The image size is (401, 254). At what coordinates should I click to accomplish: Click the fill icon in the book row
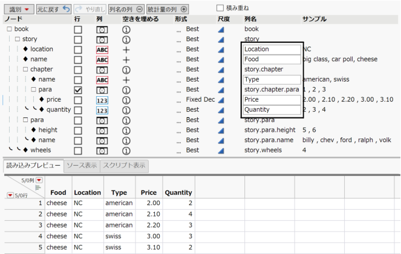(x=126, y=29)
